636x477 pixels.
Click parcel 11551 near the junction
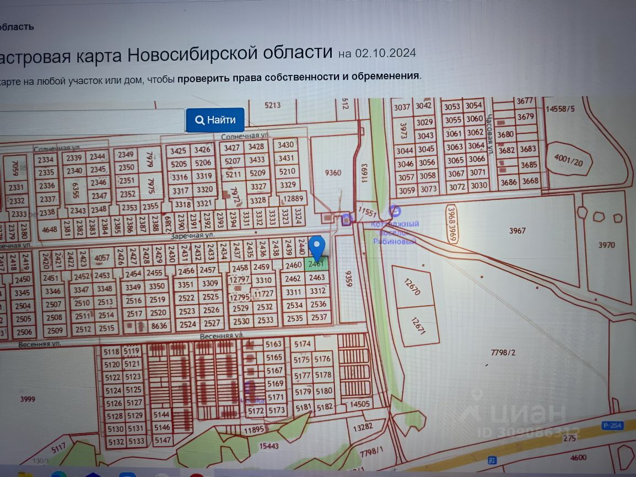(x=368, y=212)
